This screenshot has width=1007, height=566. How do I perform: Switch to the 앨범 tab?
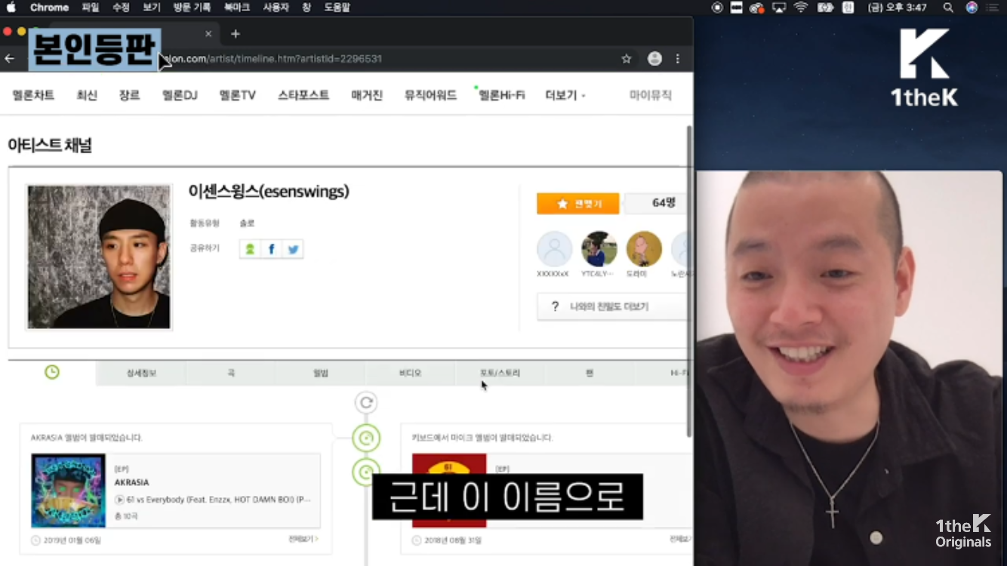[321, 373]
